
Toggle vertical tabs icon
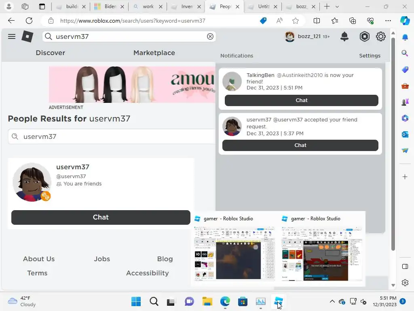point(42,6)
